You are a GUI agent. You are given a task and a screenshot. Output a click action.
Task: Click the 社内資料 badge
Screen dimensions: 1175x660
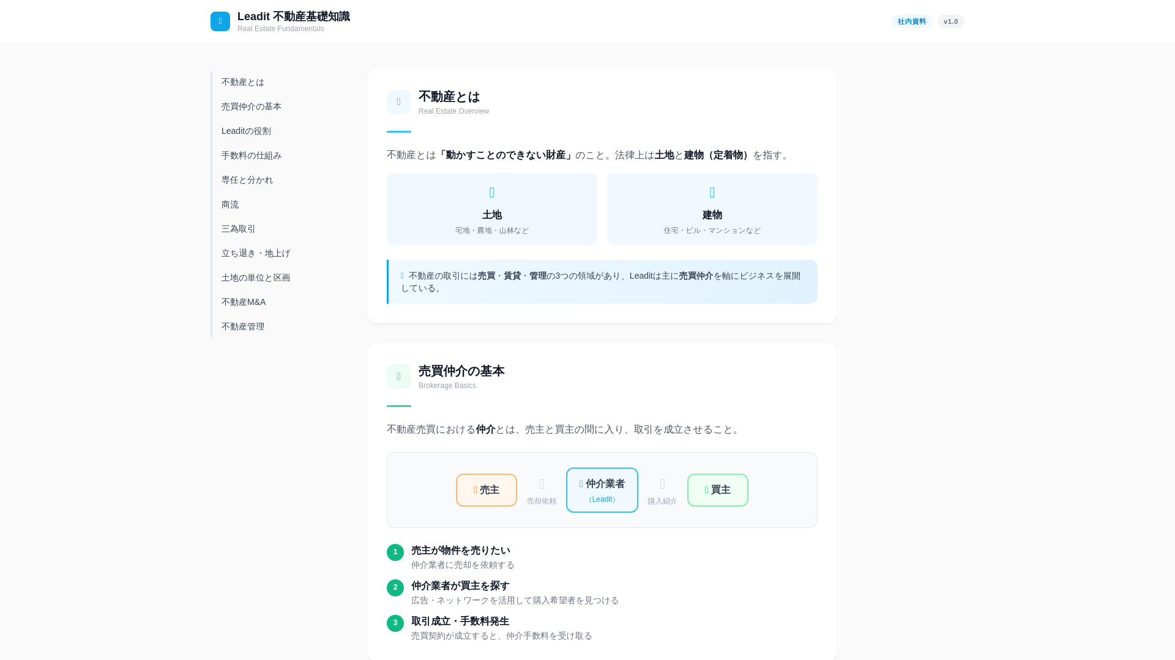coord(912,21)
